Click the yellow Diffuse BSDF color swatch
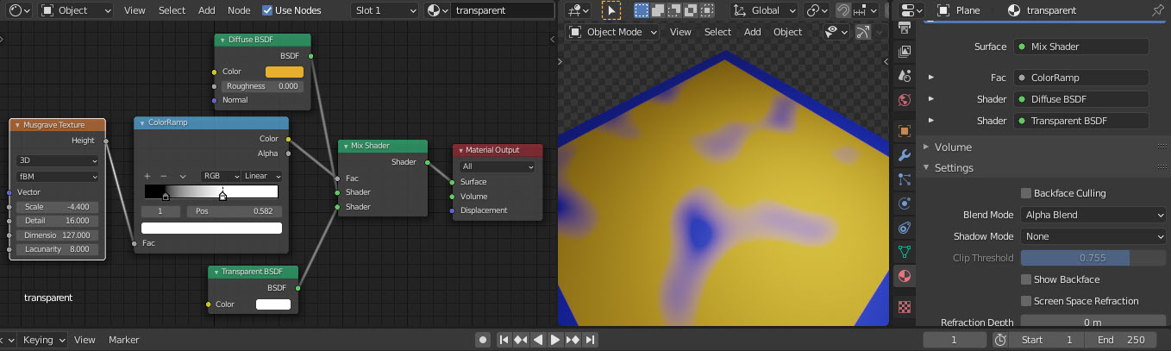The width and height of the screenshot is (1171, 351). pos(284,72)
